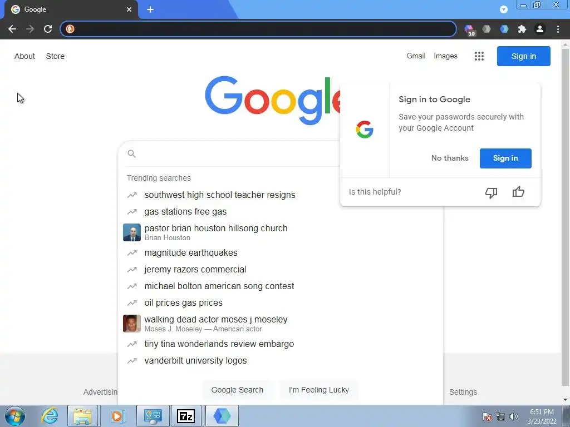The image size is (570, 427).
Task: Click the top-right blue Sign in button
Action: click(523, 56)
